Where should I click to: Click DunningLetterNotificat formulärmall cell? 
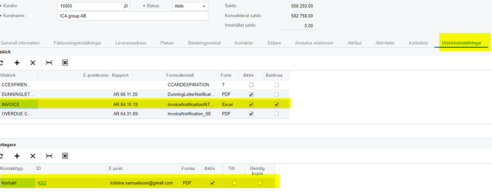click(191, 95)
